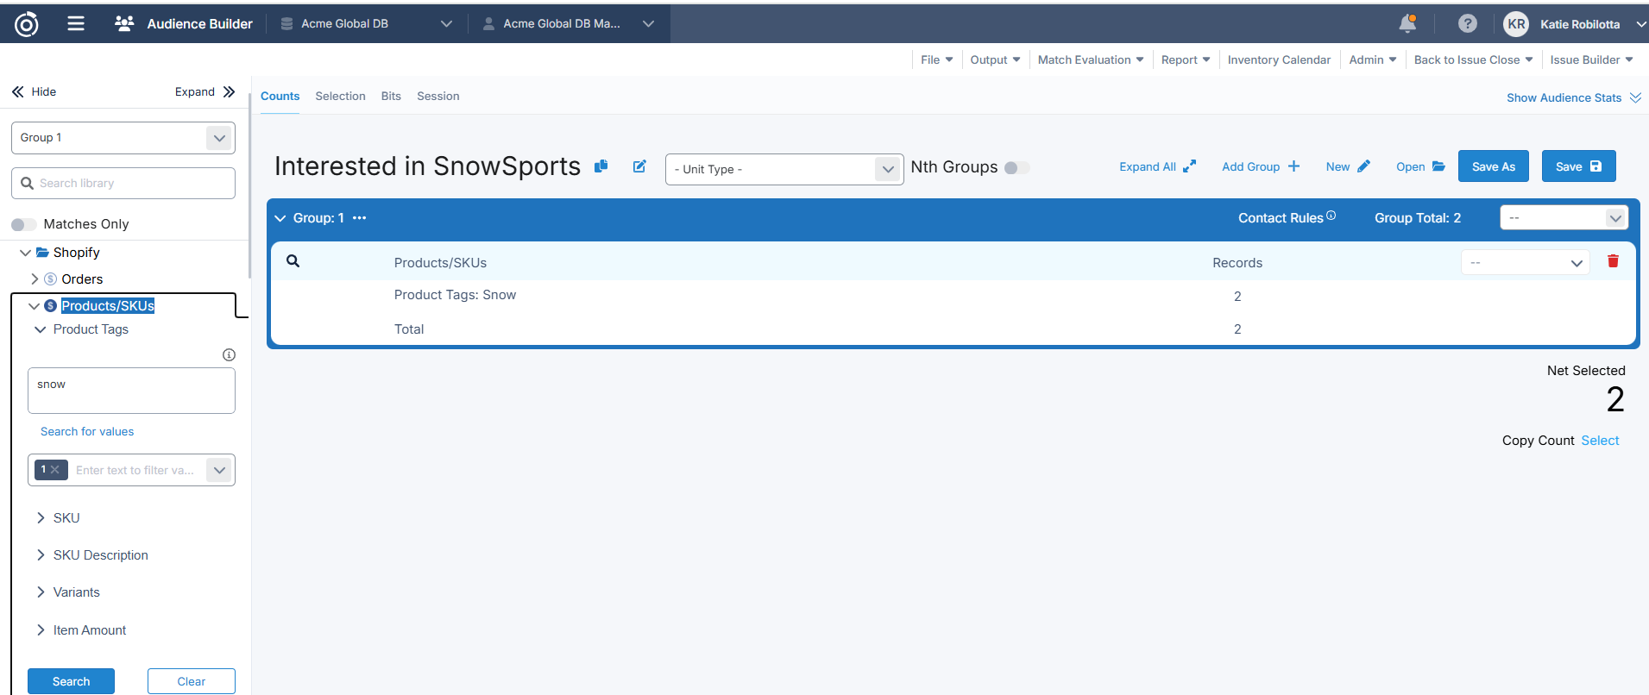1649x695 pixels.
Task: Click the Search library input field
Action: click(x=123, y=183)
